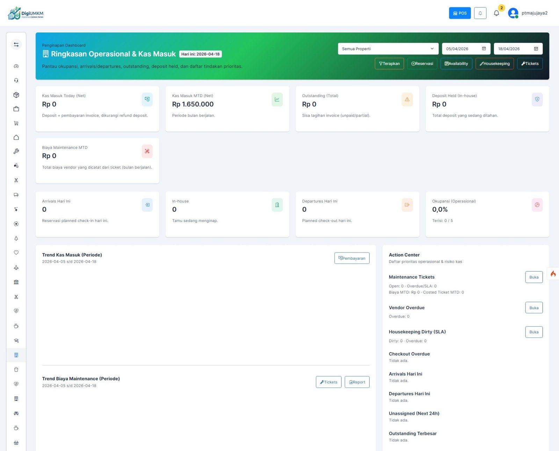Open the delivery truck sidebar icon
This screenshot has height=451, width=559.
pyautogui.click(x=16, y=195)
